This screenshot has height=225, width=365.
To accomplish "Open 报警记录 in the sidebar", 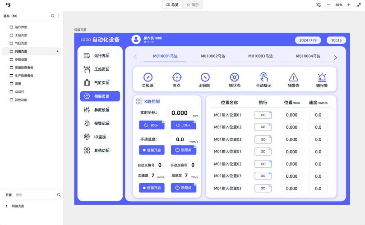I will click(100, 123).
